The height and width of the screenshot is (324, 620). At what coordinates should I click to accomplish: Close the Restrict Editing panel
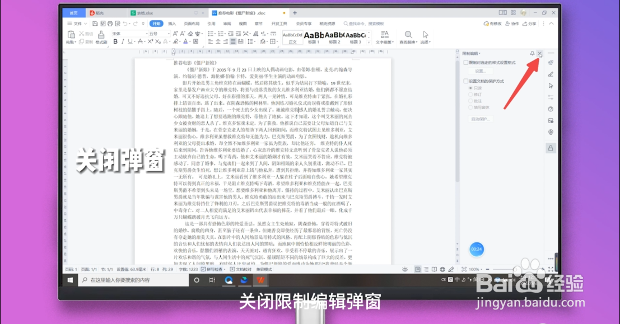point(540,53)
